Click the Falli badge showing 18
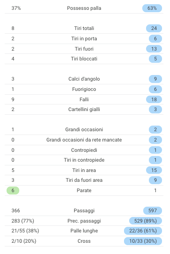The height and width of the screenshot is (254, 170). click(x=154, y=99)
